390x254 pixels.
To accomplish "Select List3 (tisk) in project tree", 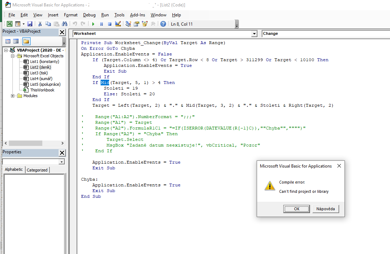I will pyautogui.click(x=39, y=73).
